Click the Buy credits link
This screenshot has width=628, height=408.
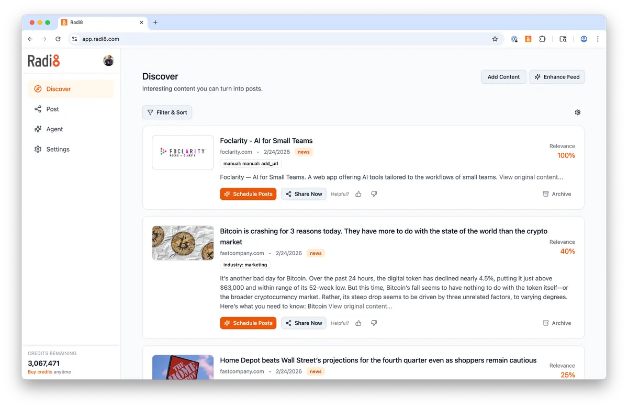pyautogui.click(x=40, y=372)
